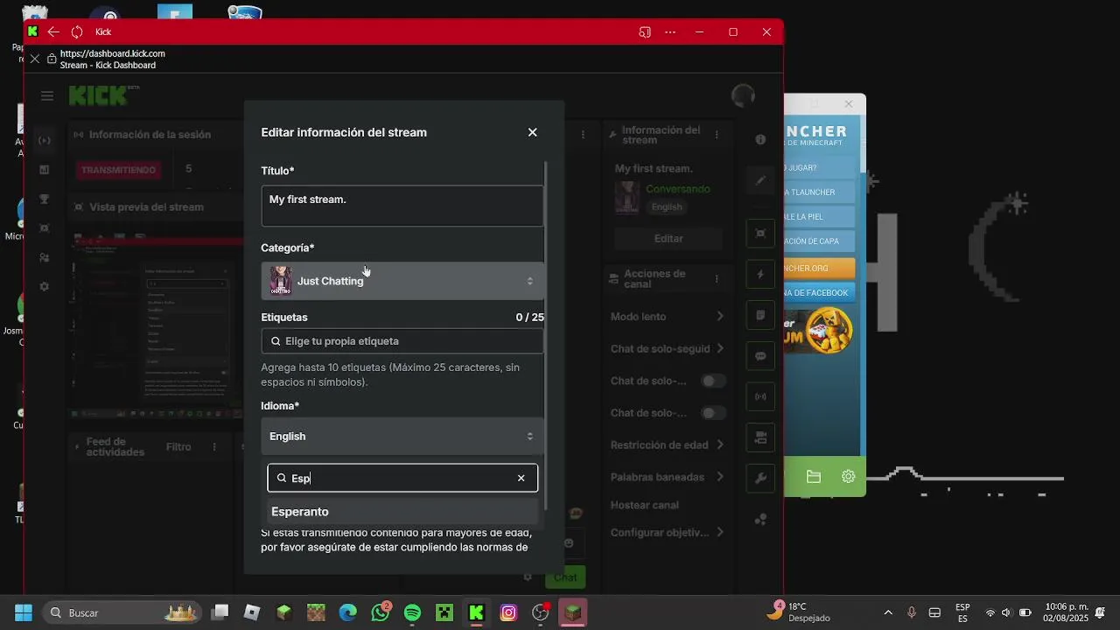Close the Editar información del stream dialog
The width and height of the screenshot is (1120, 630).
click(532, 132)
